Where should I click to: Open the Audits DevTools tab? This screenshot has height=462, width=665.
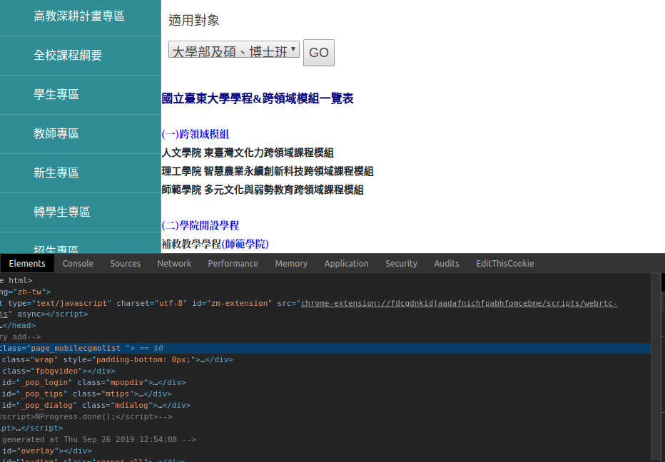click(447, 264)
